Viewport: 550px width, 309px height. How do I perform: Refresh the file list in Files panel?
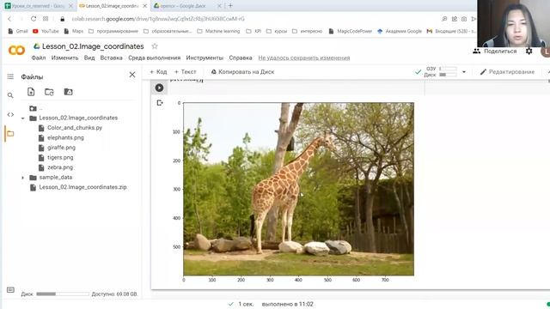click(49, 92)
